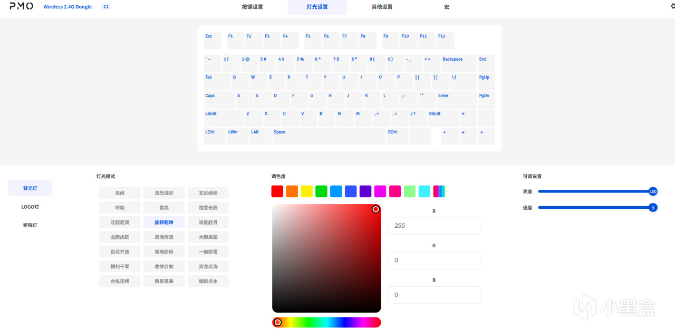Viewport: 675px width, 329px height.
Task: Pick the purple color swatch
Action: point(365,191)
